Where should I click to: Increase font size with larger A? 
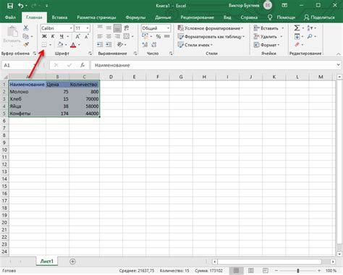click(x=77, y=36)
